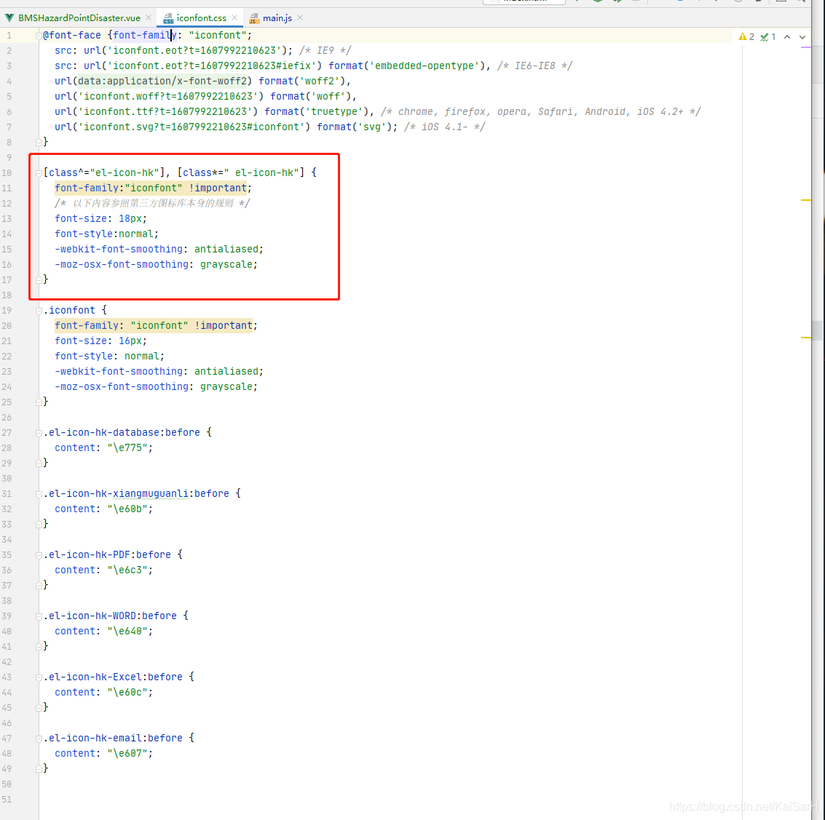Image resolution: width=825 pixels, height=820 pixels.
Task: Click the CSS file icon on iconfont.css tab
Action: pos(168,18)
